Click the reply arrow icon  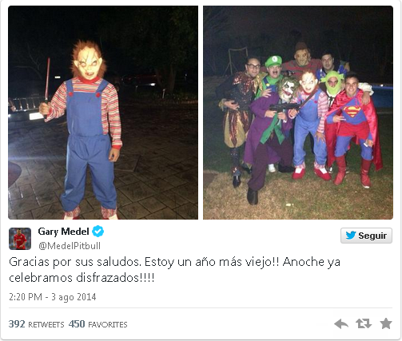point(341,323)
